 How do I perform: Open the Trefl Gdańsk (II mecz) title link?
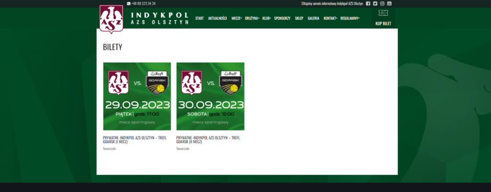208,139
